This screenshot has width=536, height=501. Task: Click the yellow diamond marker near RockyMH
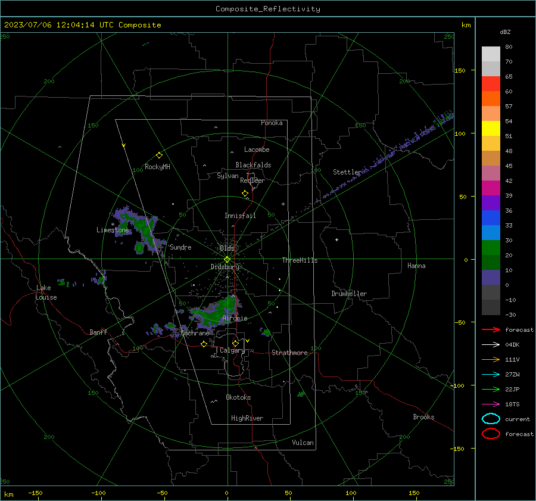(x=159, y=155)
